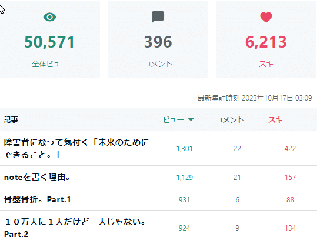The image size is (320, 247).
Task: Click the red heart likes icon
Action: [x=266, y=17]
